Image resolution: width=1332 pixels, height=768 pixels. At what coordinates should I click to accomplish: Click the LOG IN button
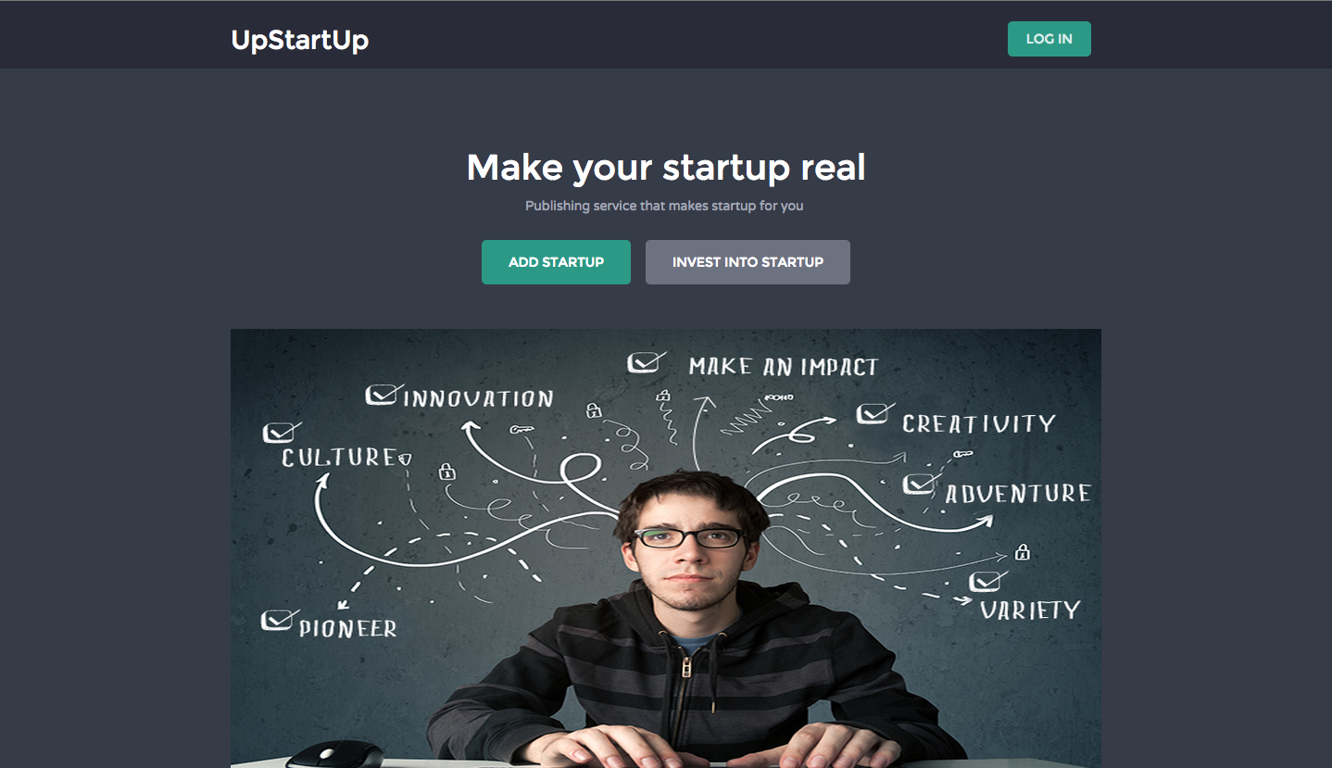pyautogui.click(x=1049, y=39)
